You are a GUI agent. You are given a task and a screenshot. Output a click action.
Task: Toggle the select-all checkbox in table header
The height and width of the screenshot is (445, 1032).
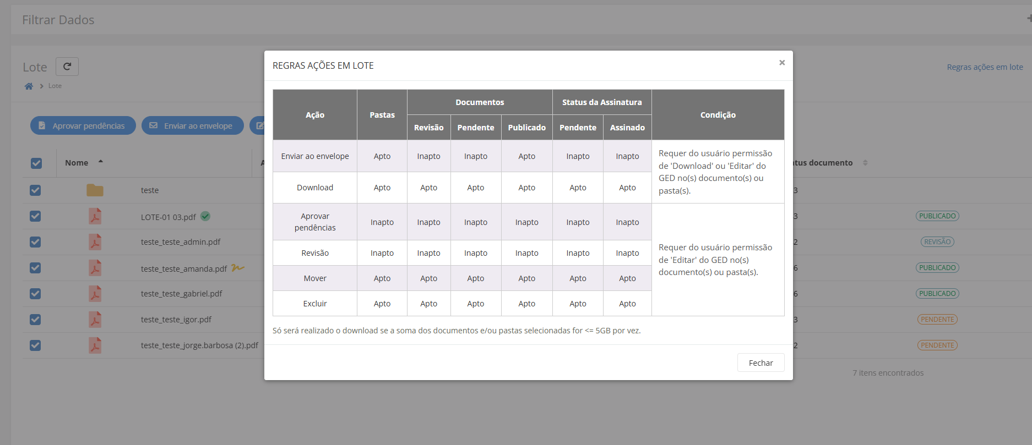36,163
